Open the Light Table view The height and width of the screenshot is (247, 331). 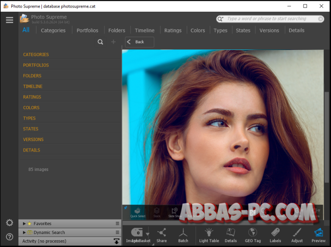(209, 234)
